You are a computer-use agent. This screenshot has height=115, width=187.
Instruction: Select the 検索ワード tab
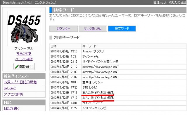pos(122,28)
